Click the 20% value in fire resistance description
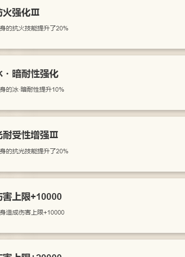Image resolution: width=185 pixels, height=257 pixels. tap(62, 28)
